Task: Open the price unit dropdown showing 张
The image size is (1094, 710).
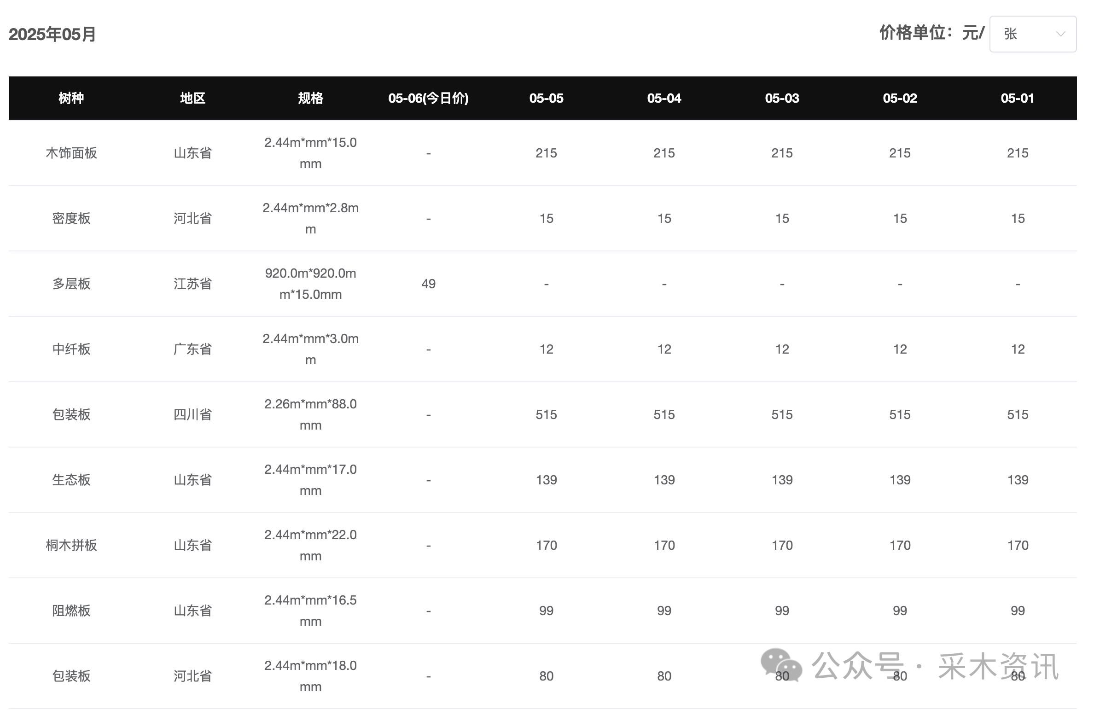Action: pos(1033,34)
